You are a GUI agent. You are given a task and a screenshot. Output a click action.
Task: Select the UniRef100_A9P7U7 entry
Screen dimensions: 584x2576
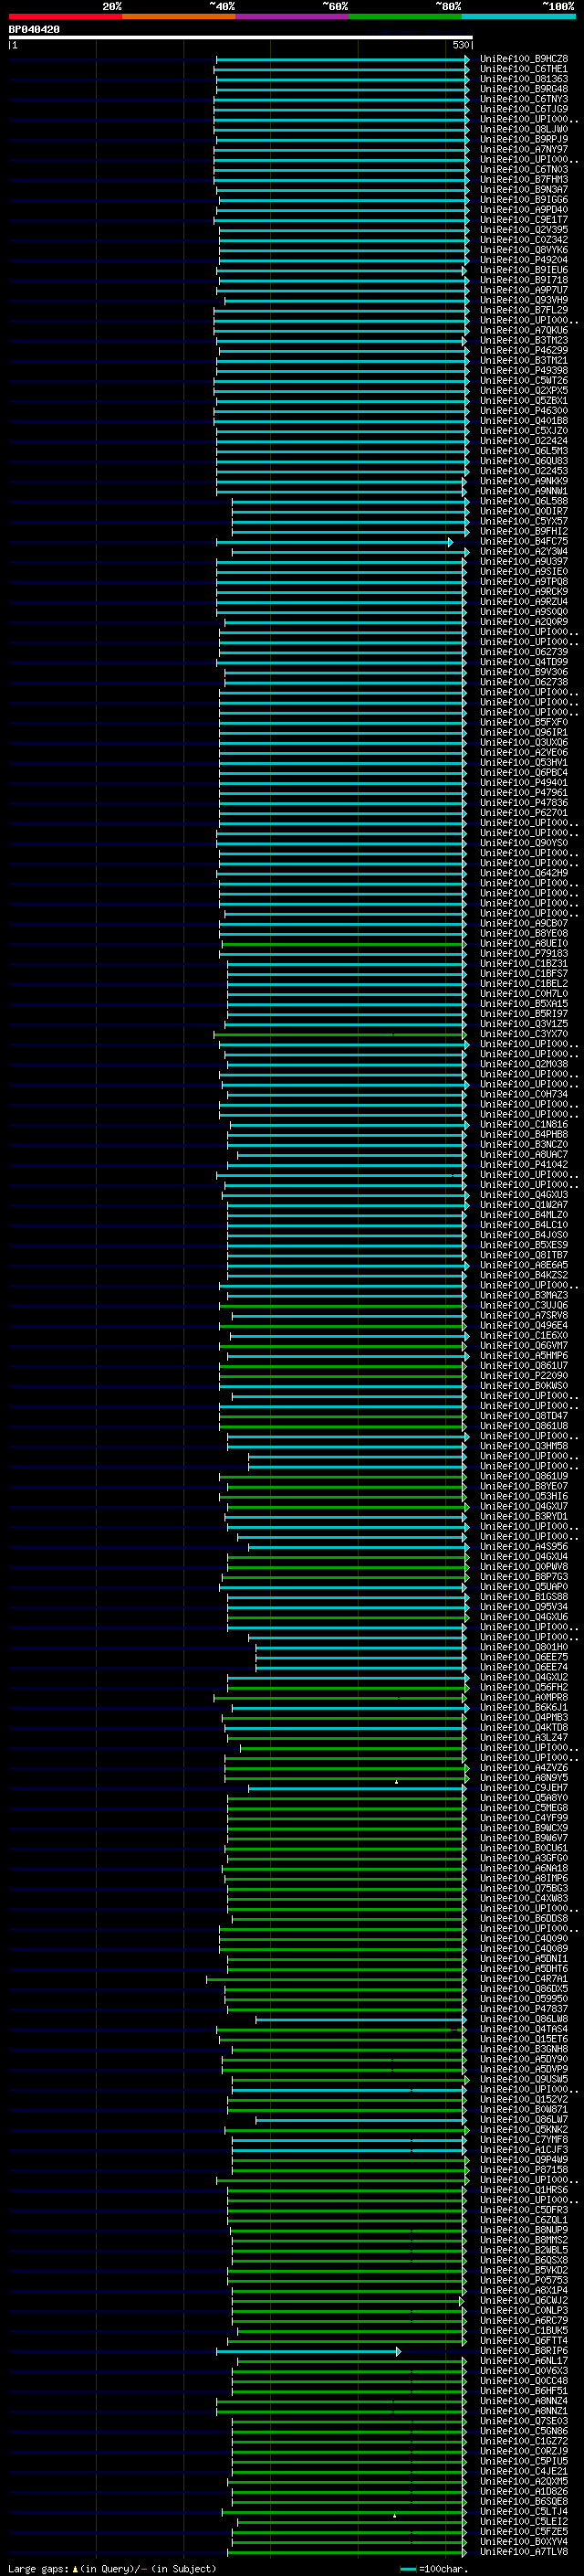pyautogui.click(x=523, y=290)
